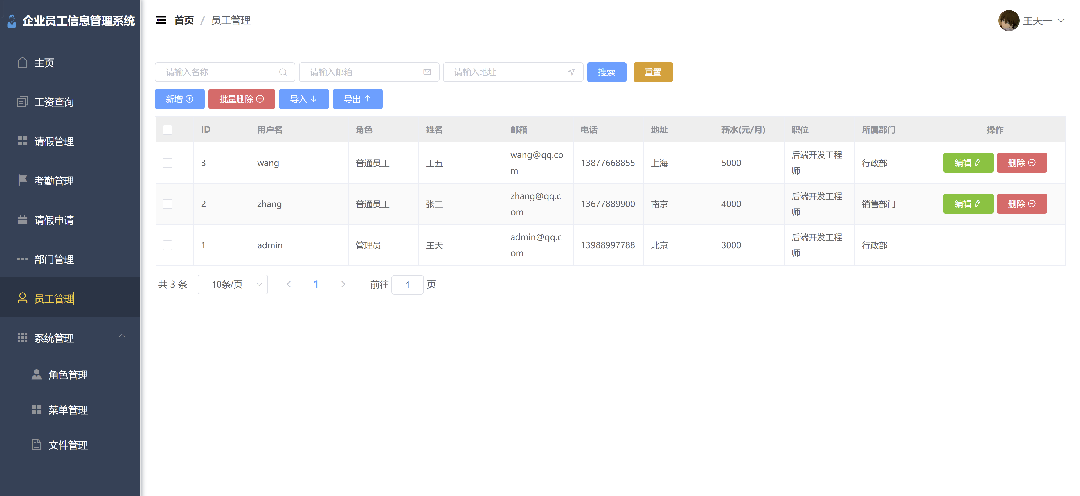The width and height of the screenshot is (1080, 496).
Task: Click the phone cell 13988997788
Action: click(x=608, y=245)
